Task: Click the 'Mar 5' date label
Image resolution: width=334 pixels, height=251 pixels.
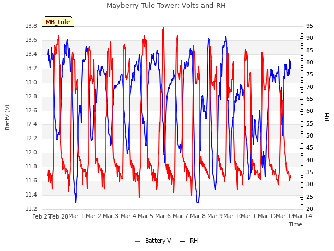Action: point(146,216)
